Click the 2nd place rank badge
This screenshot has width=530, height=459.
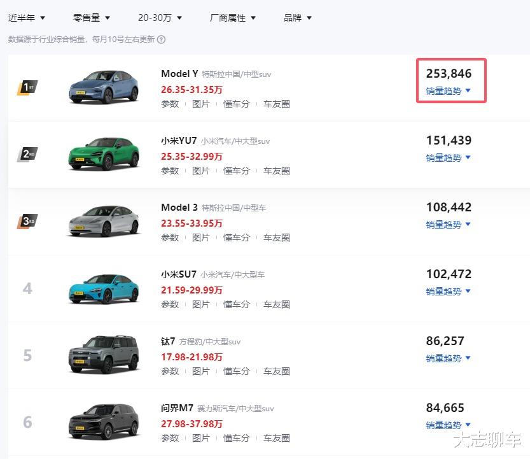(27, 154)
